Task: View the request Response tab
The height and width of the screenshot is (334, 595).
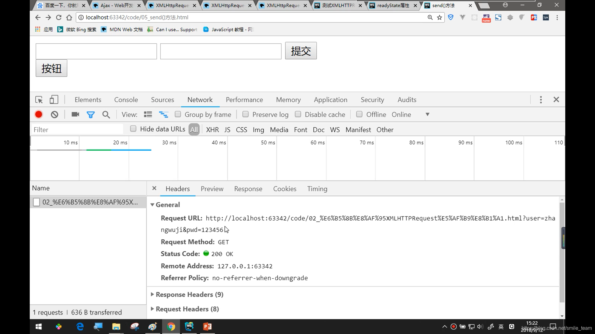Action: click(x=248, y=189)
